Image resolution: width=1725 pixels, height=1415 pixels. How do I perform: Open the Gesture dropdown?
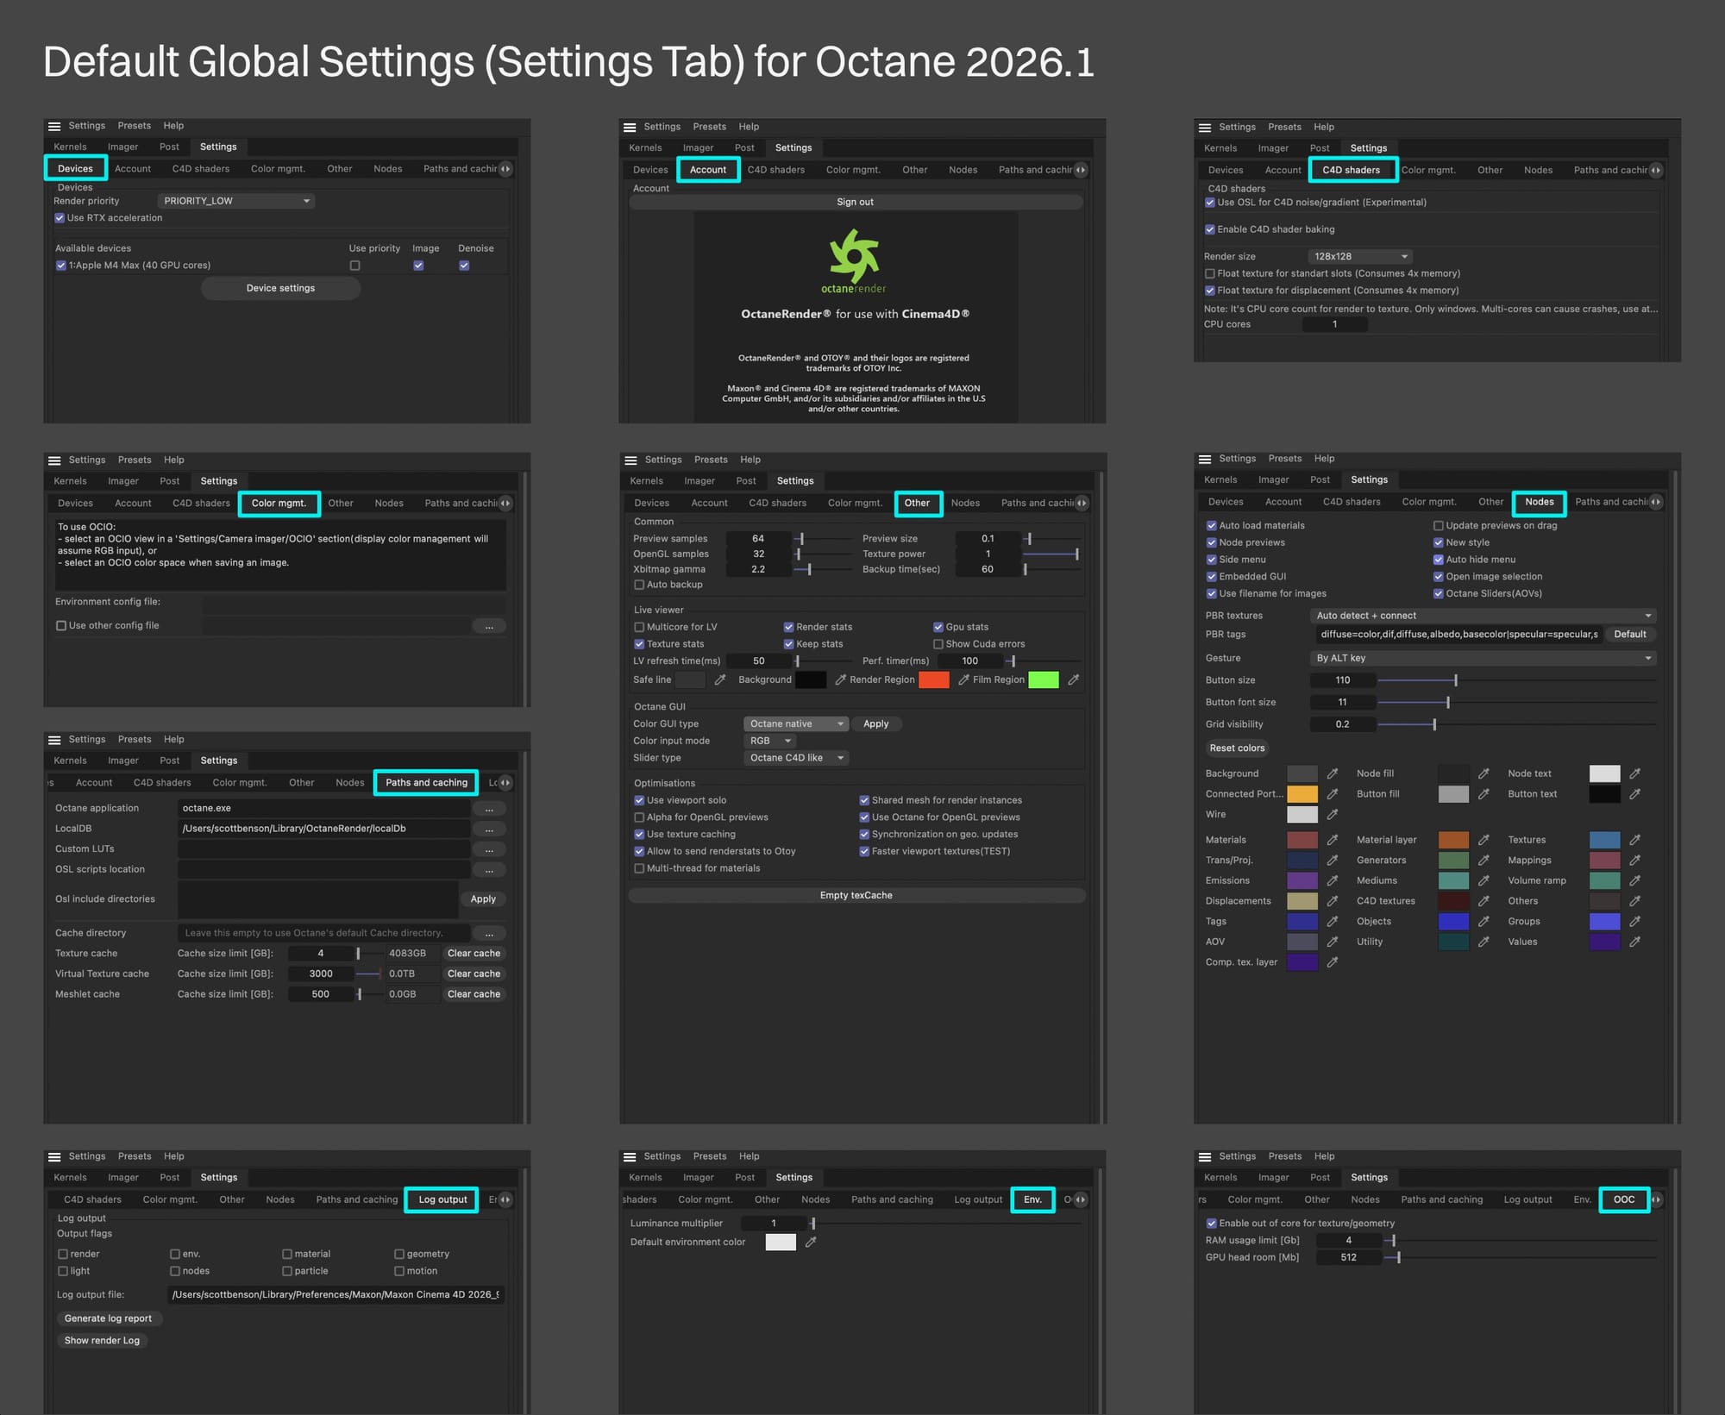[1483, 658]
